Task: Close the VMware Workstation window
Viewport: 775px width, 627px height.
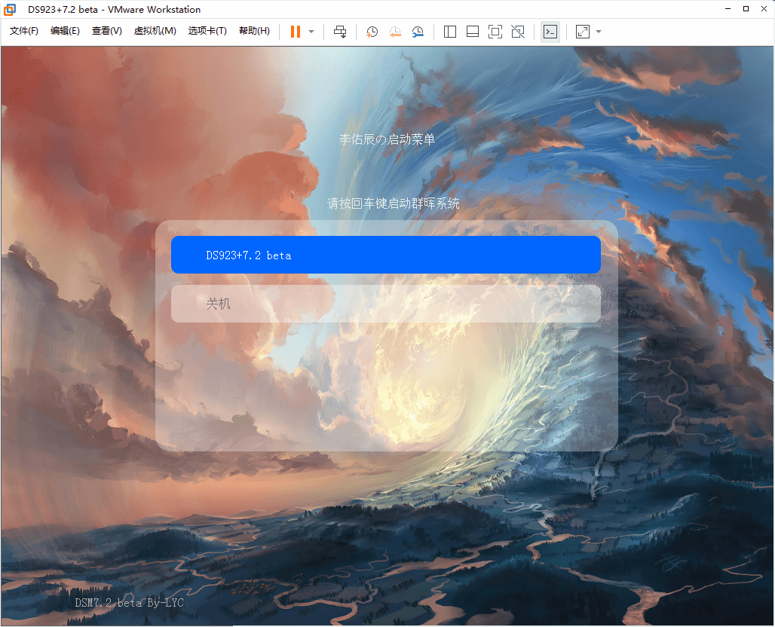Action: (764, 9)
